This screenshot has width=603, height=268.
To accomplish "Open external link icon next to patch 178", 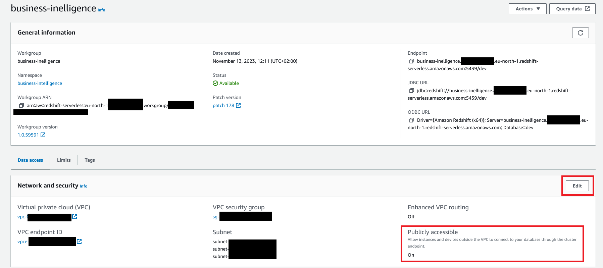I will (x=238, y=105).
